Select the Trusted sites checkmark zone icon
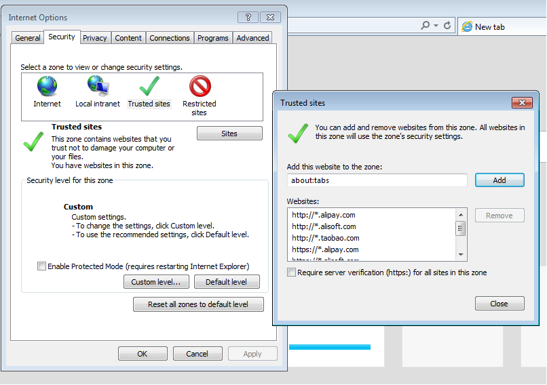 point(149,85)
